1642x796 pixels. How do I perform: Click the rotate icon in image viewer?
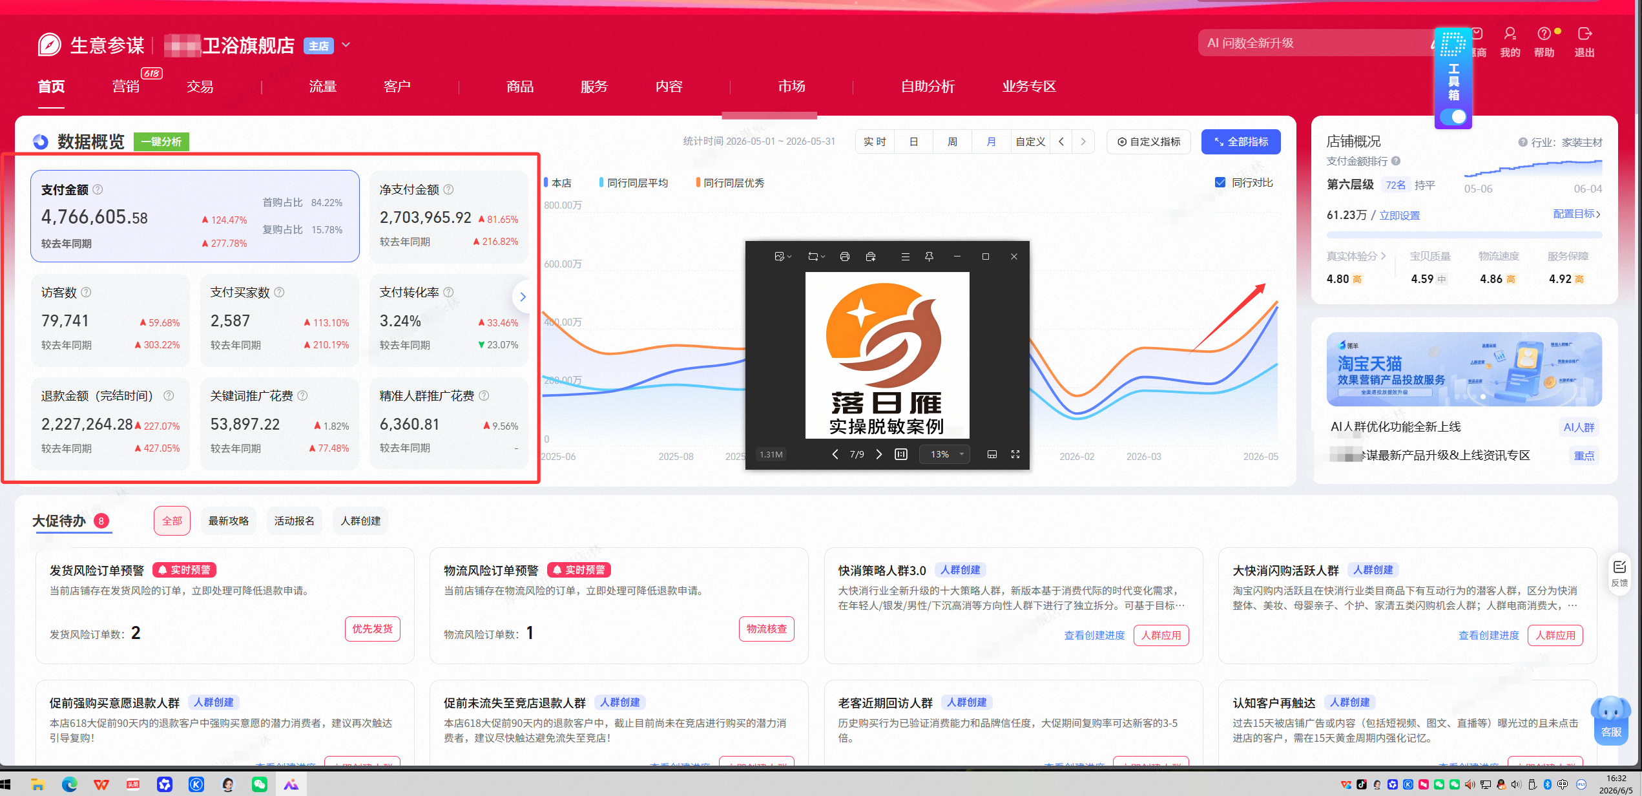pos(813,257)
